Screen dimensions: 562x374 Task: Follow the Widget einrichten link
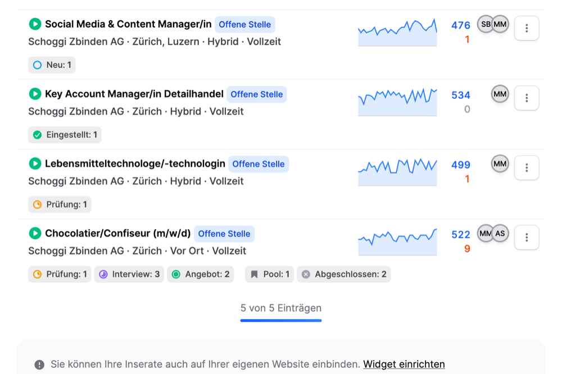coord(404,364)
